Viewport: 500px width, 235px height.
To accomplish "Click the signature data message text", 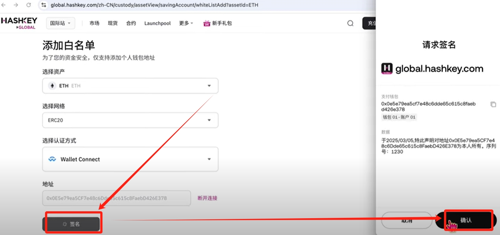I will [x=438, y=146].
